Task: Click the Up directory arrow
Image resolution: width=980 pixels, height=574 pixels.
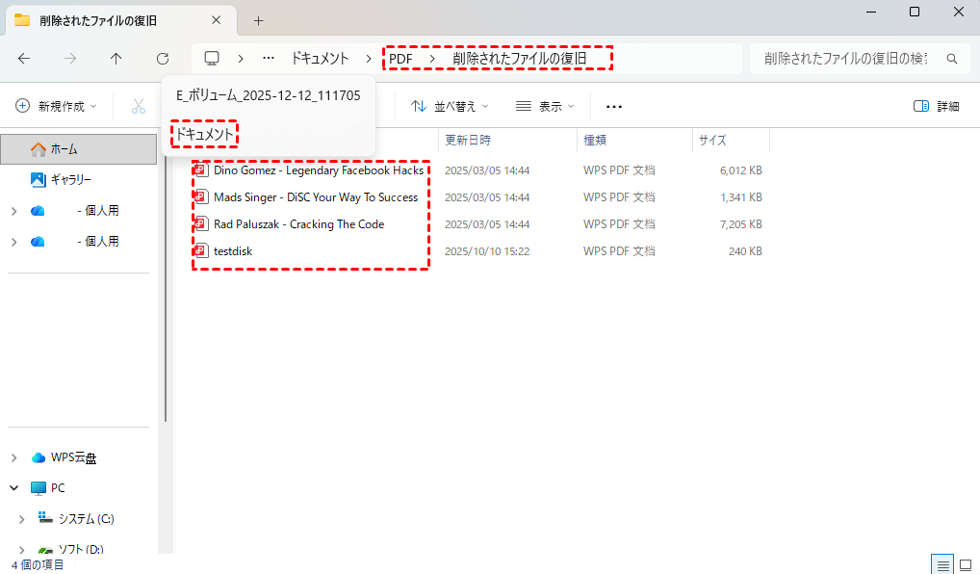Action: point(116,59)
